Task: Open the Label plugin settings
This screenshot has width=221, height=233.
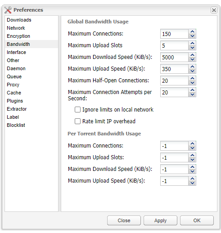Action: point(32,117)
